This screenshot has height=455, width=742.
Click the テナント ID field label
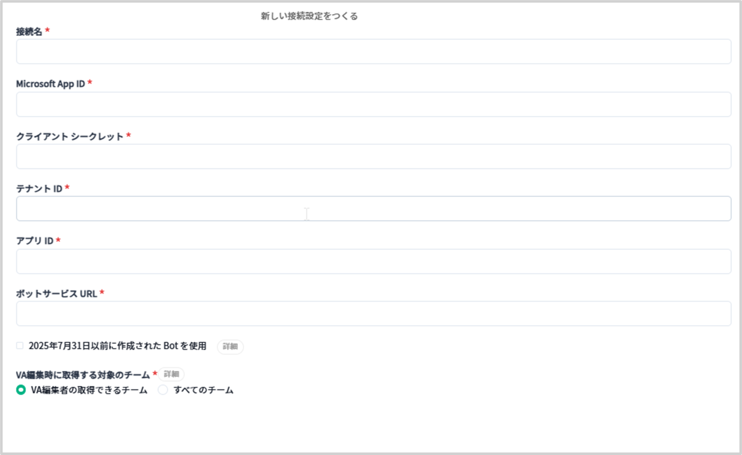click(x=39, y=189)
